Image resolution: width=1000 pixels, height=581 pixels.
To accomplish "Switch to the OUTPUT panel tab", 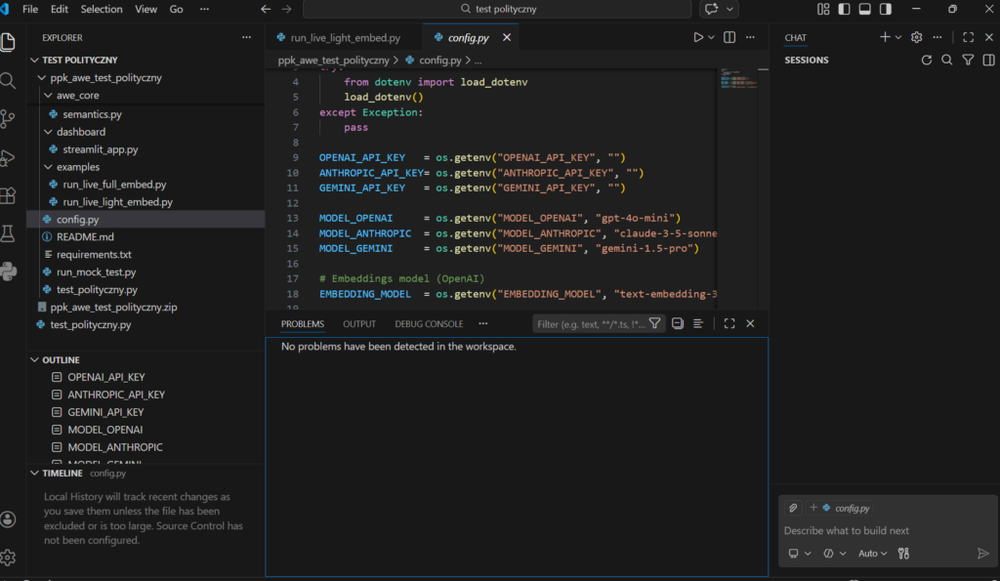I will tap(359, 324).
